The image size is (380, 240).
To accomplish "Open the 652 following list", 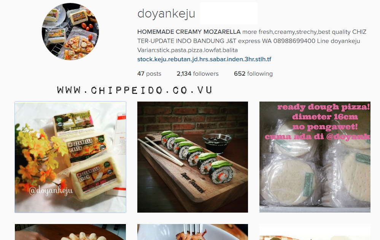I will click(253, 74).
